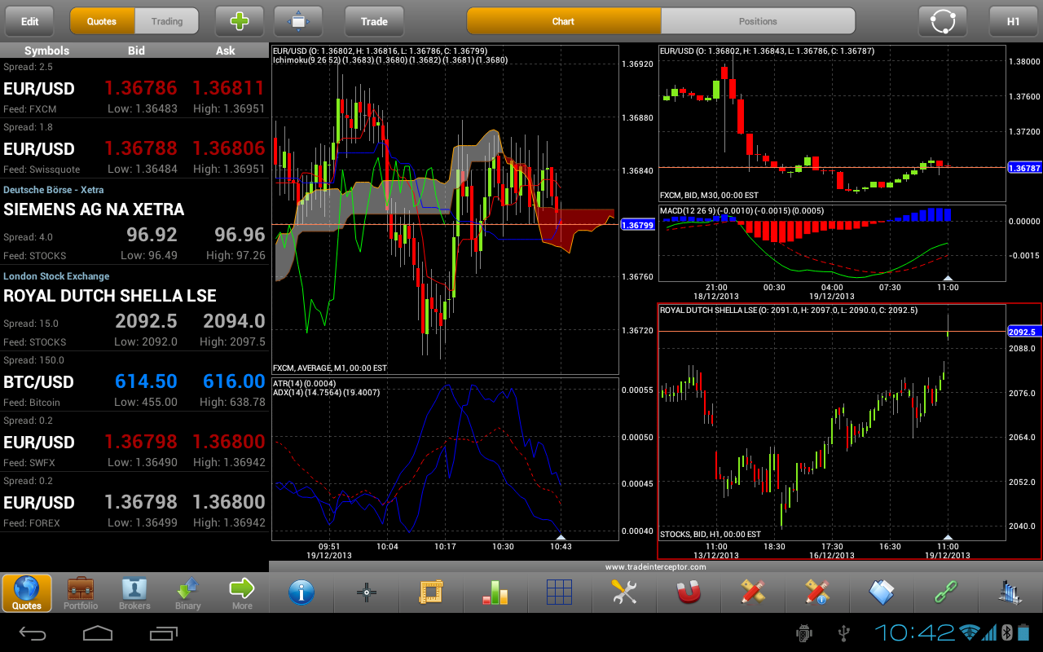1043x652 pixels.
Task: Open the blue info icon in toolbar
Action: [301, 593]
